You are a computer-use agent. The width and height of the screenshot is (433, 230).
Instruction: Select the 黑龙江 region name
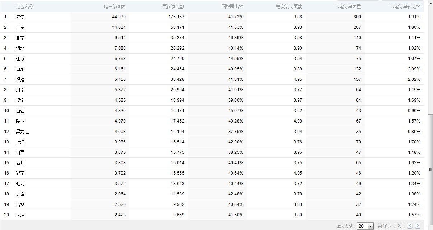point(23,132)
